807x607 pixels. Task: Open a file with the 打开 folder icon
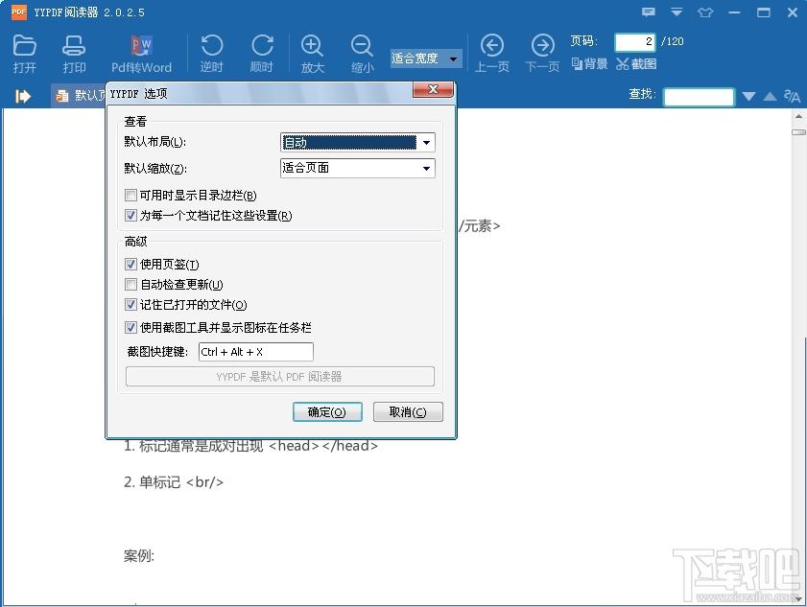click(x=24, y=54)
